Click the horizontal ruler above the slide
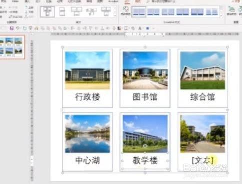Viewport: 242px width, 184px height. pyautogui.click(x=145, y=34)
